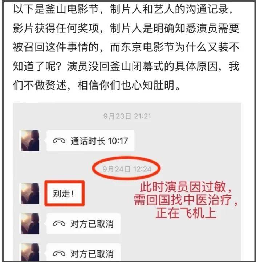Screen dimensions: 256x262
Task: Tap the avatar beside the first 对方已取消 message
Action: pyautogui.click(x=30, y=224)
